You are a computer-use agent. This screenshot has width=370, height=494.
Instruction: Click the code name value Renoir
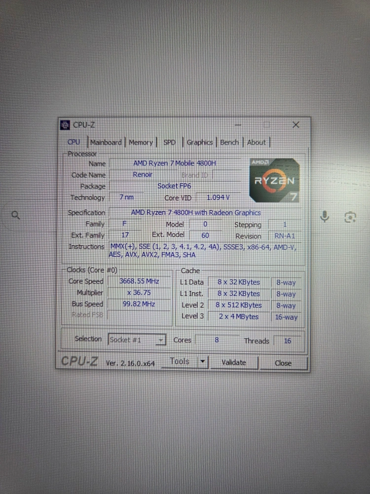pyautogui.click(x=143, y=174)
